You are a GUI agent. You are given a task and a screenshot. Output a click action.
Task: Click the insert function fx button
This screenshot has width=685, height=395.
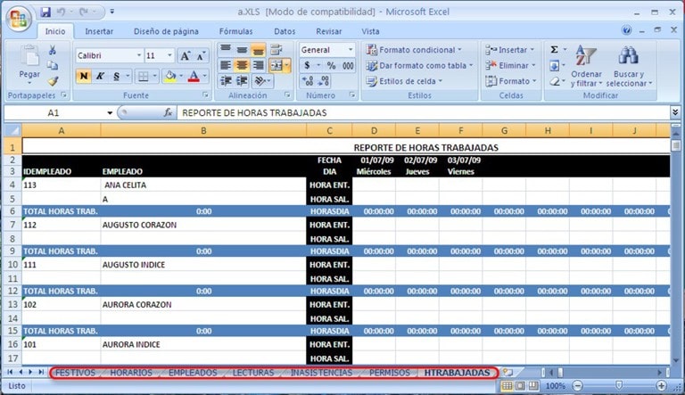pyautogui.click(x=168, y=112)
